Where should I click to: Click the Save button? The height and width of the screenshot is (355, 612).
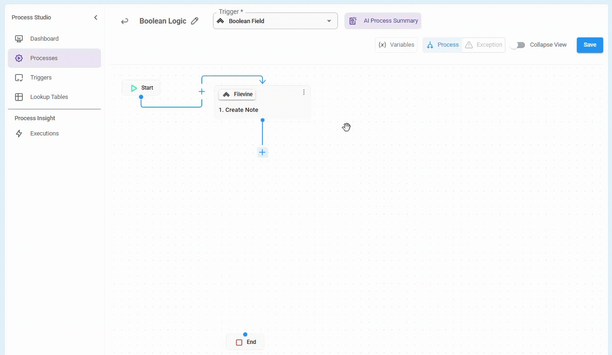pyautogui.click(x=589, y=45)
